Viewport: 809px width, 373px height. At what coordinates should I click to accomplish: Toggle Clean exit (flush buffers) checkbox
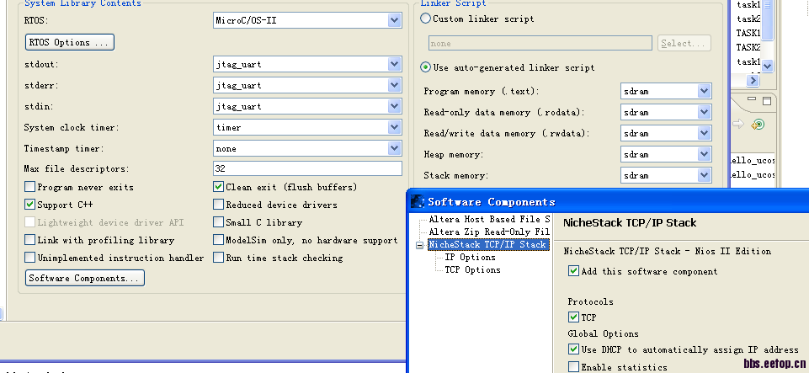(218, 187)
